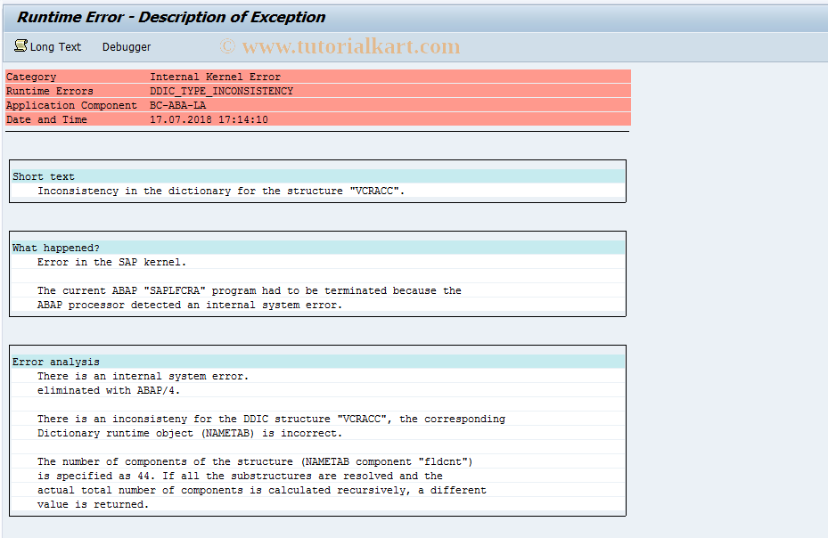The width and height of the screenshot is (828, 538).
Task: Click the Debugger toolbar entry
Action: (x=126, y=46)
